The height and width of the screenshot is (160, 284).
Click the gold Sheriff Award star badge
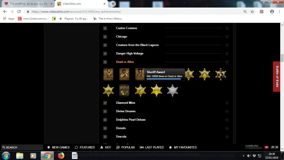click(x=156, y=90)
